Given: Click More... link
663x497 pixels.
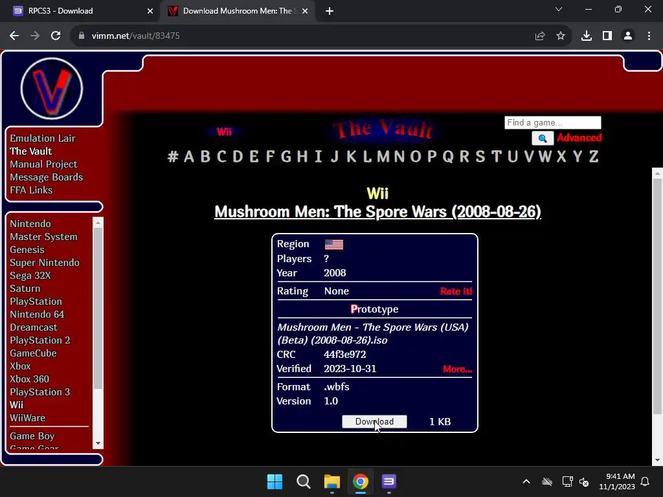Looking at the screenshot, I should 458,369.
